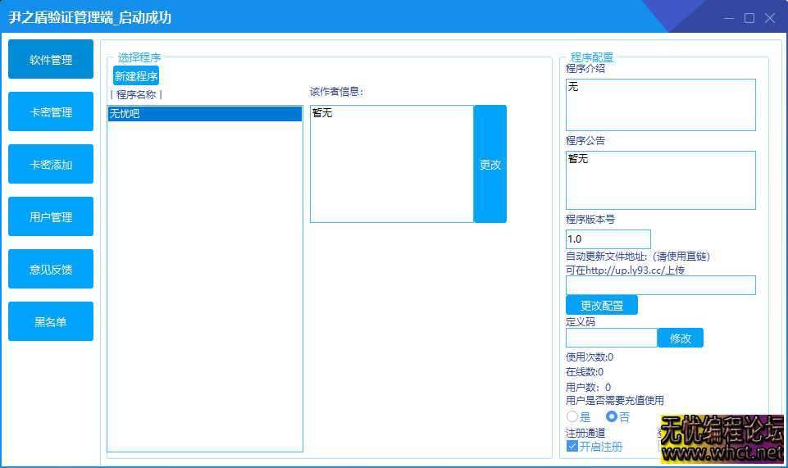Open 意见反馈 page

click(51, 270)
